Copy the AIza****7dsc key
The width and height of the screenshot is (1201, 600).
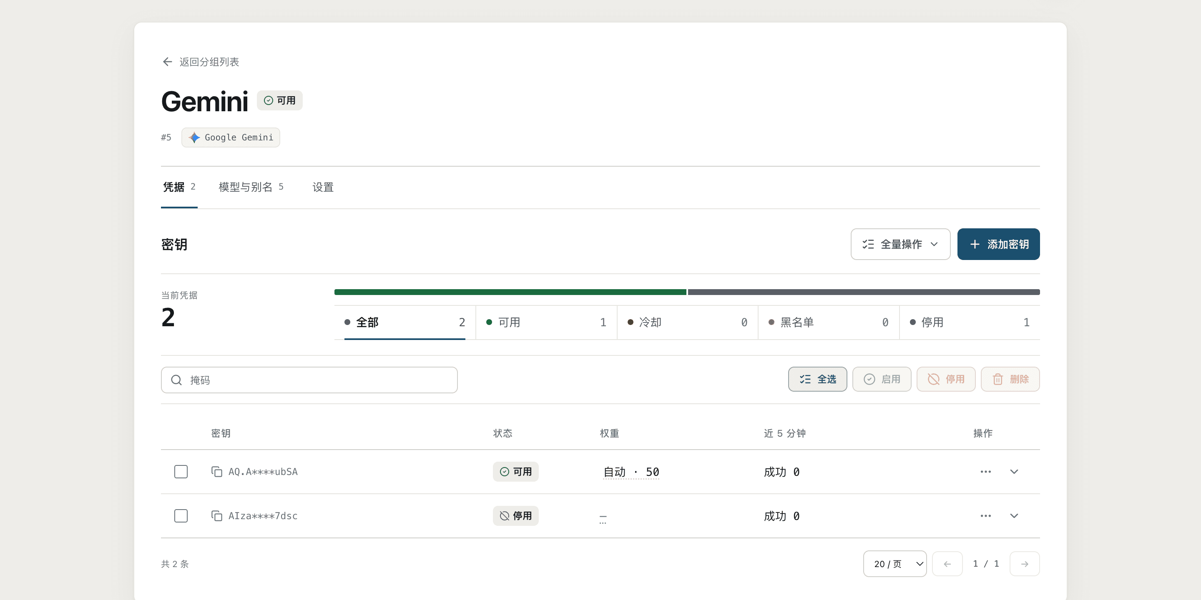(x=216, y=516)
